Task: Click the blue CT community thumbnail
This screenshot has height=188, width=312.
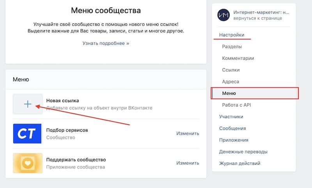Action: [27, 134]
